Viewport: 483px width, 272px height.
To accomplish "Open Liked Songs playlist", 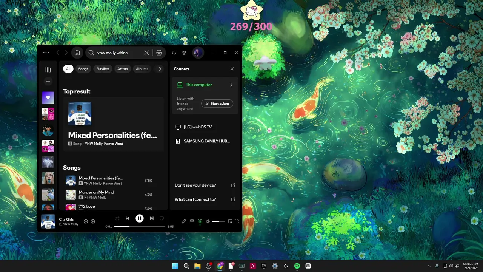I will [48, 98].
